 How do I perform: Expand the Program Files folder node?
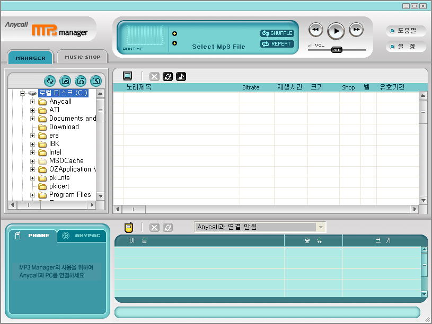[32, 195]
